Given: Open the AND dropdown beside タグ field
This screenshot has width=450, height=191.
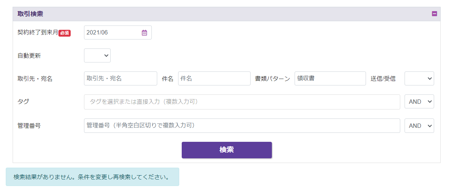Looking at the screenshot, I should (x=419, y=102).
